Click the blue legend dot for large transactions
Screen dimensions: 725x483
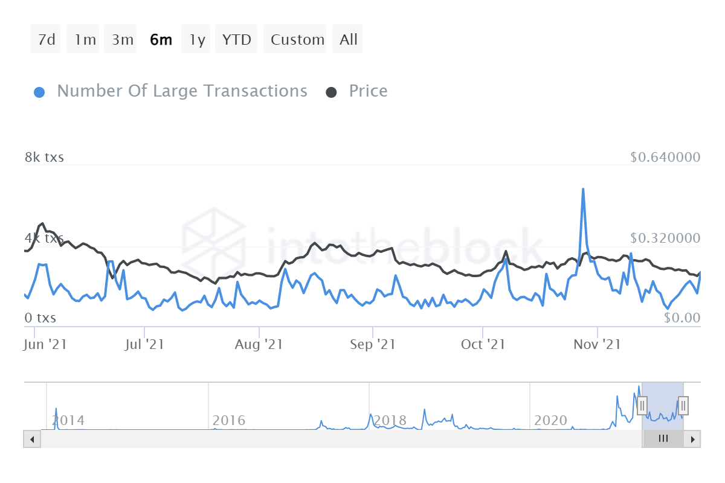(x=39, y=91)
